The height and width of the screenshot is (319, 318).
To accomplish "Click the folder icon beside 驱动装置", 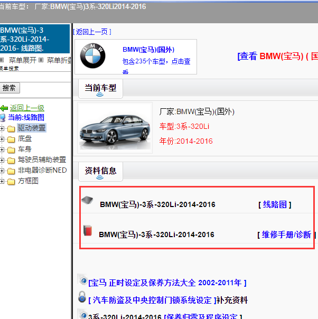I will [x=11, y=128].
